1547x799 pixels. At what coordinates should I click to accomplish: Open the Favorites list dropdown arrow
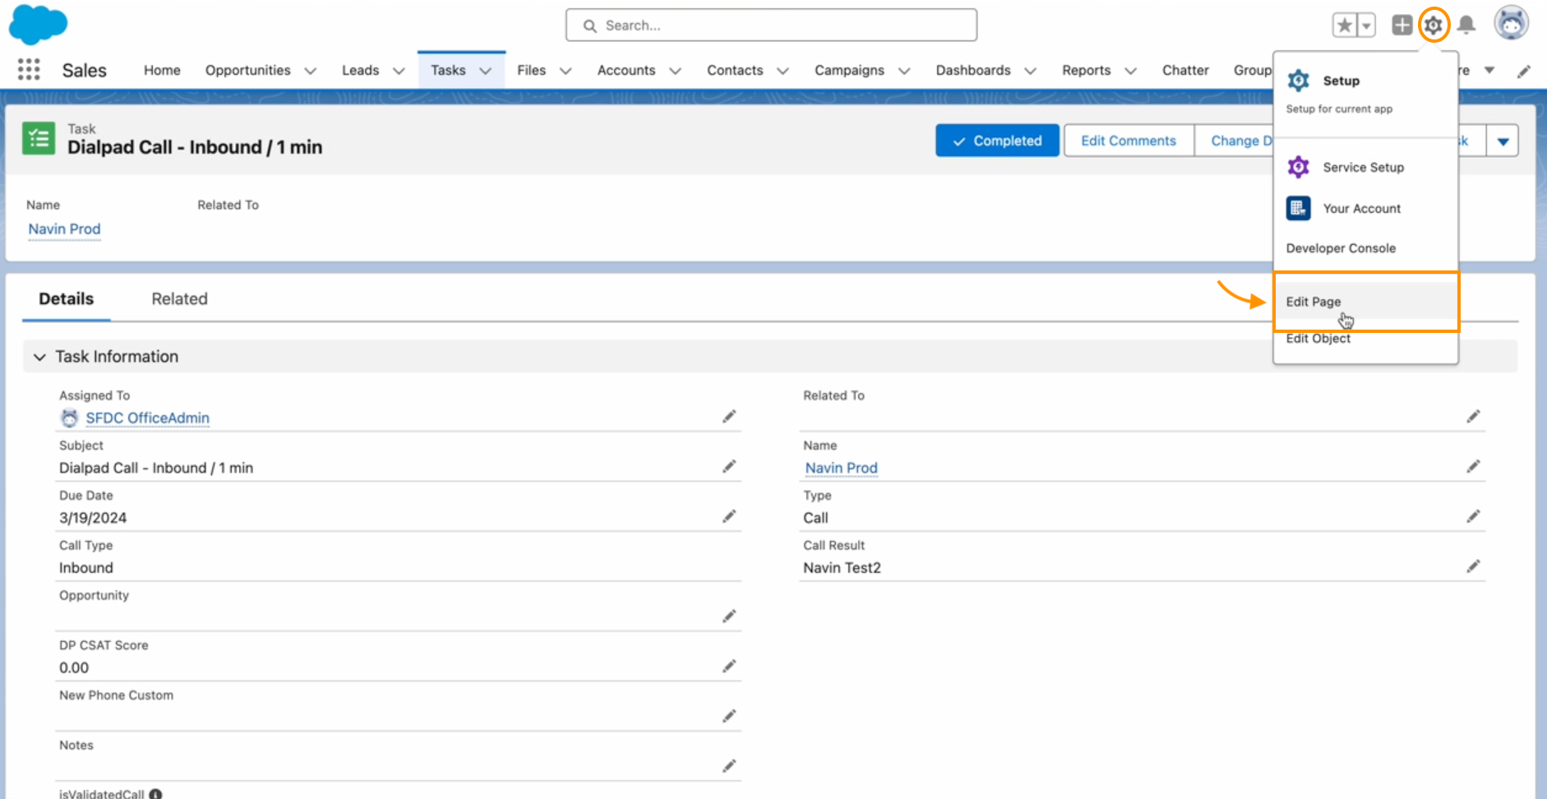click(x=1366, y=25)
